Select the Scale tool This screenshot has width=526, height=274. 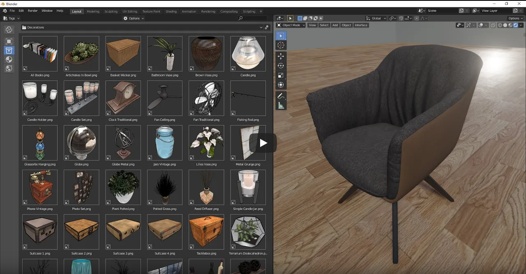pyautogui.click(x=281, y=75)
